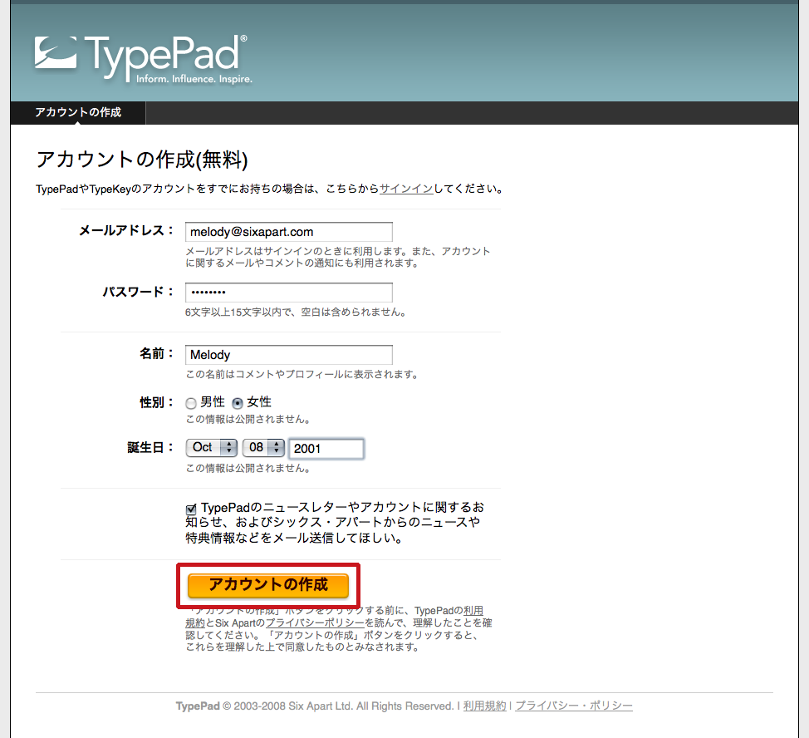The height and width of the screenshot is (738, 809).
Task: Open the プライバシーポリシー link below the button
Action: click(x=315, y=623)
